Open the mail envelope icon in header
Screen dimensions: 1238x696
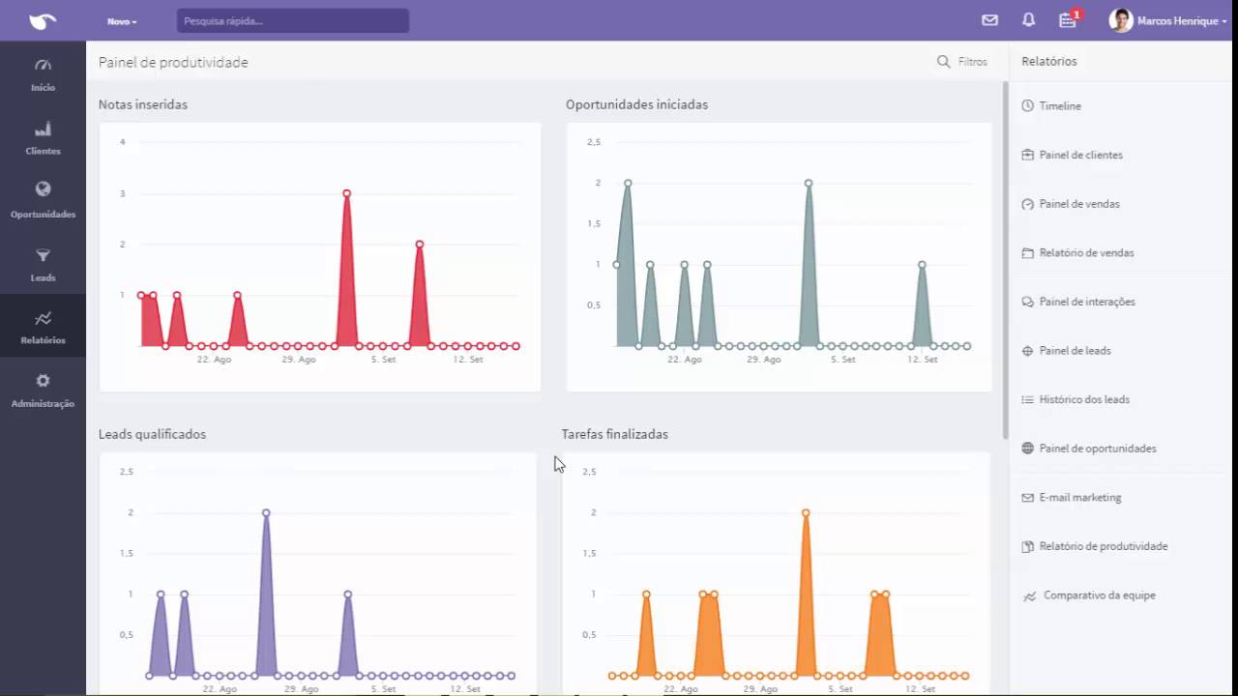989,20
